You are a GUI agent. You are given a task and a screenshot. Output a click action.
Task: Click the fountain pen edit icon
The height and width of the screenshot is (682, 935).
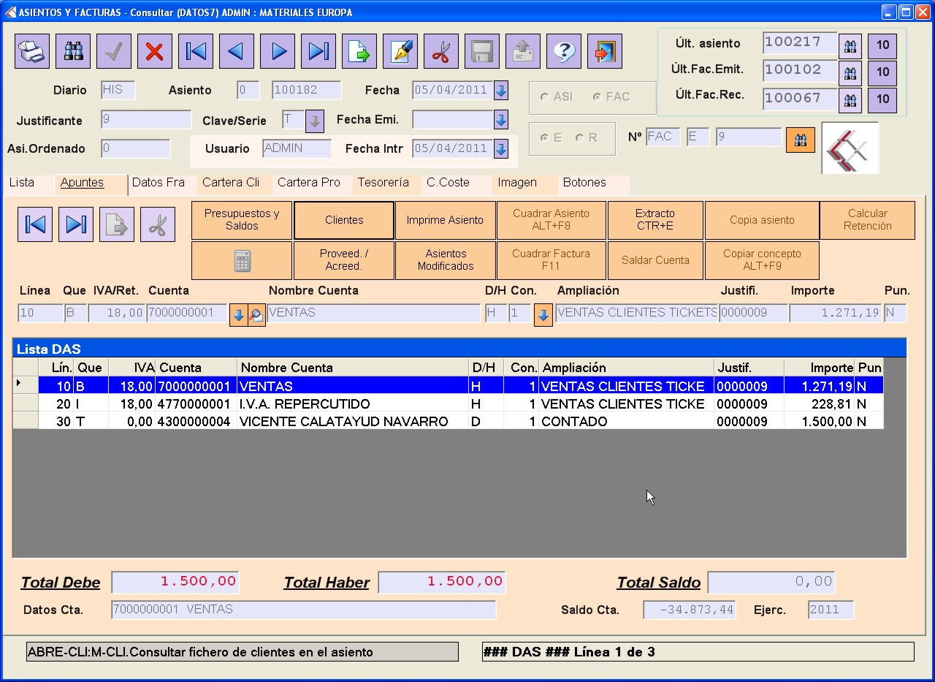pos(400,51)
